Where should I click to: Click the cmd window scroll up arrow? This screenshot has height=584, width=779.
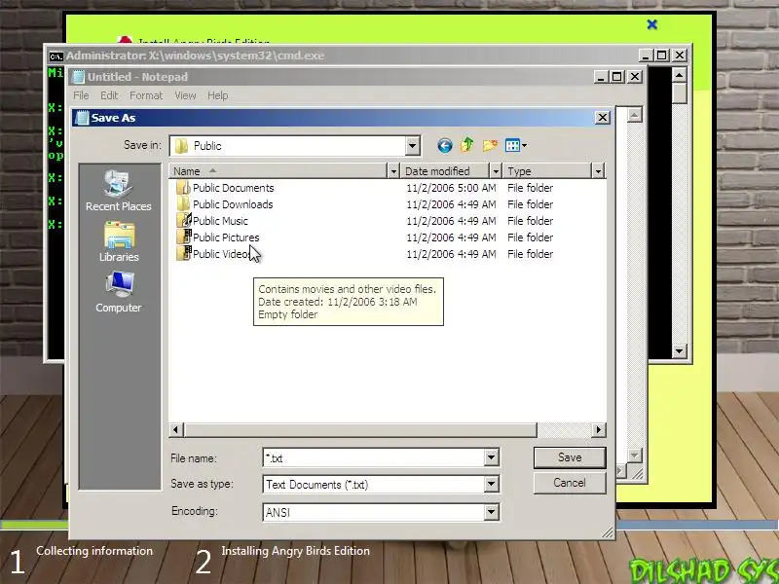point(679,75)
